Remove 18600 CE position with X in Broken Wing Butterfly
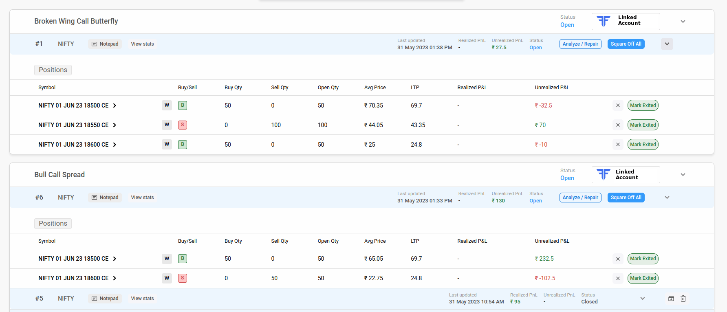 (618, 145)
